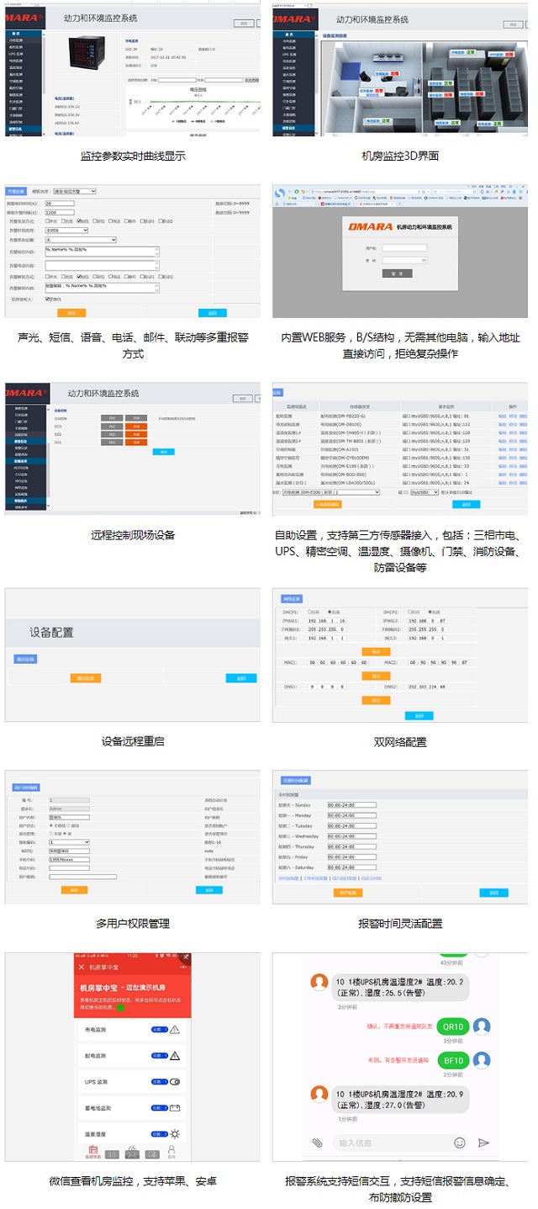Click the DNS2 field showing 202.103.224.68
Screen dimensions: 538x1209
click(426, 687)
